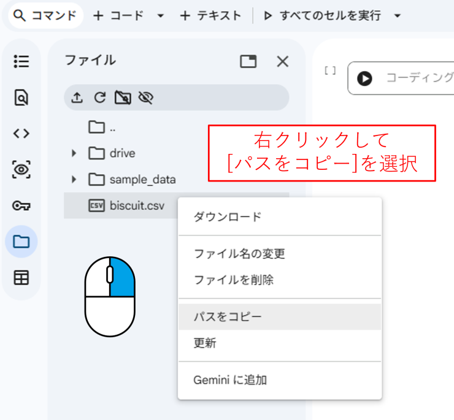
Task: Open the variables inspector sidebar icon
Action: pyautogui.click(x=21, y=169)
